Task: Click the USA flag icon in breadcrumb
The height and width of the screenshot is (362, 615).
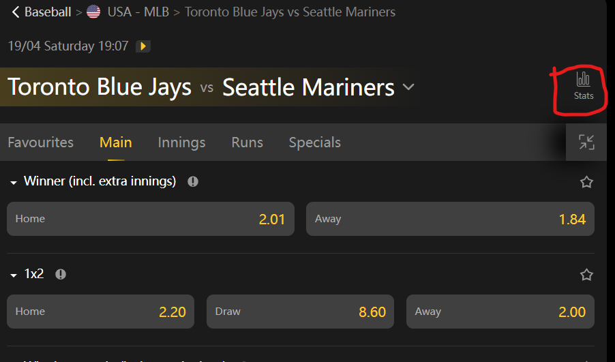Action: 93,12
